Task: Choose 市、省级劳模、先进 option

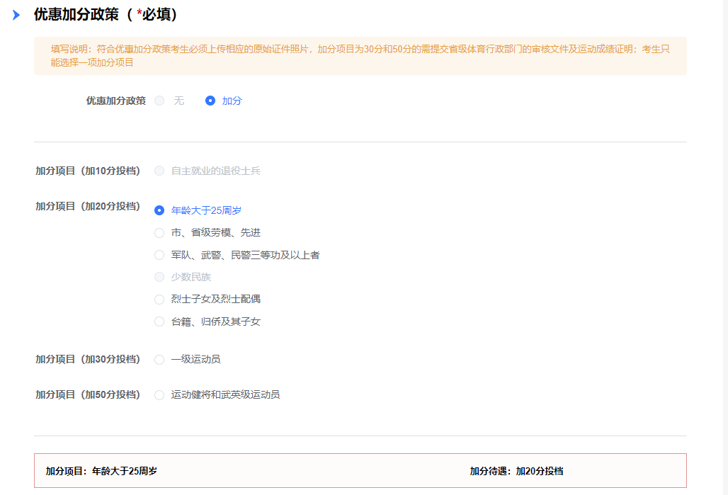Action: tap(159, 232)
